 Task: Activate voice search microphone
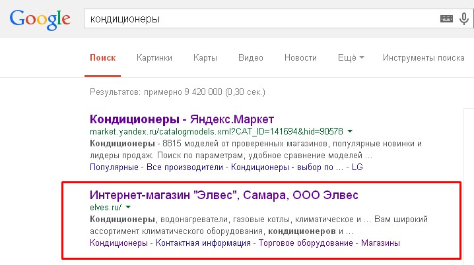(463, 18)
